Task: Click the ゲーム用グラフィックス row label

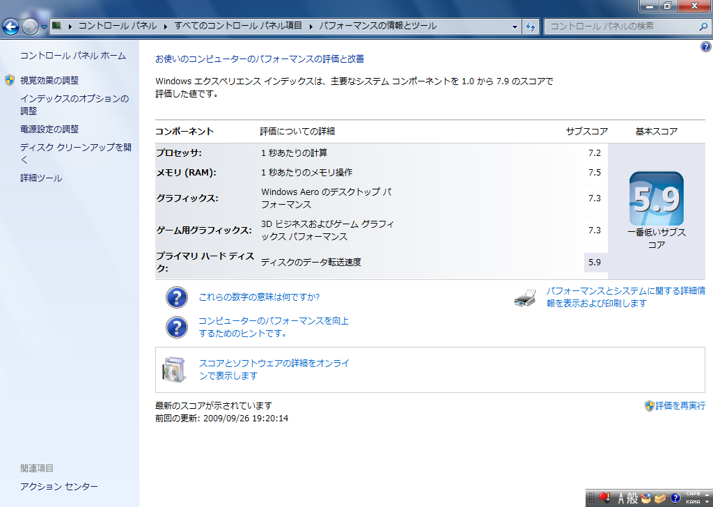Action: (204, 230)
